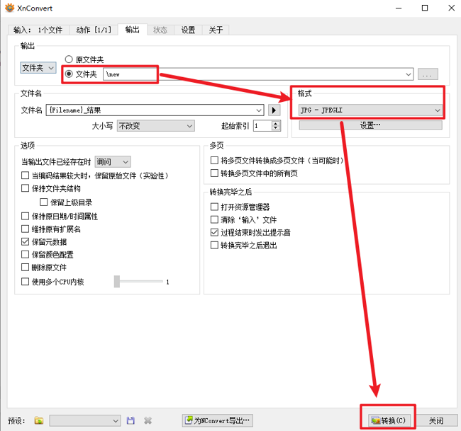Click the CPU cores slider handle
Screen dimensions: 461x431
[x=117, y=282]
